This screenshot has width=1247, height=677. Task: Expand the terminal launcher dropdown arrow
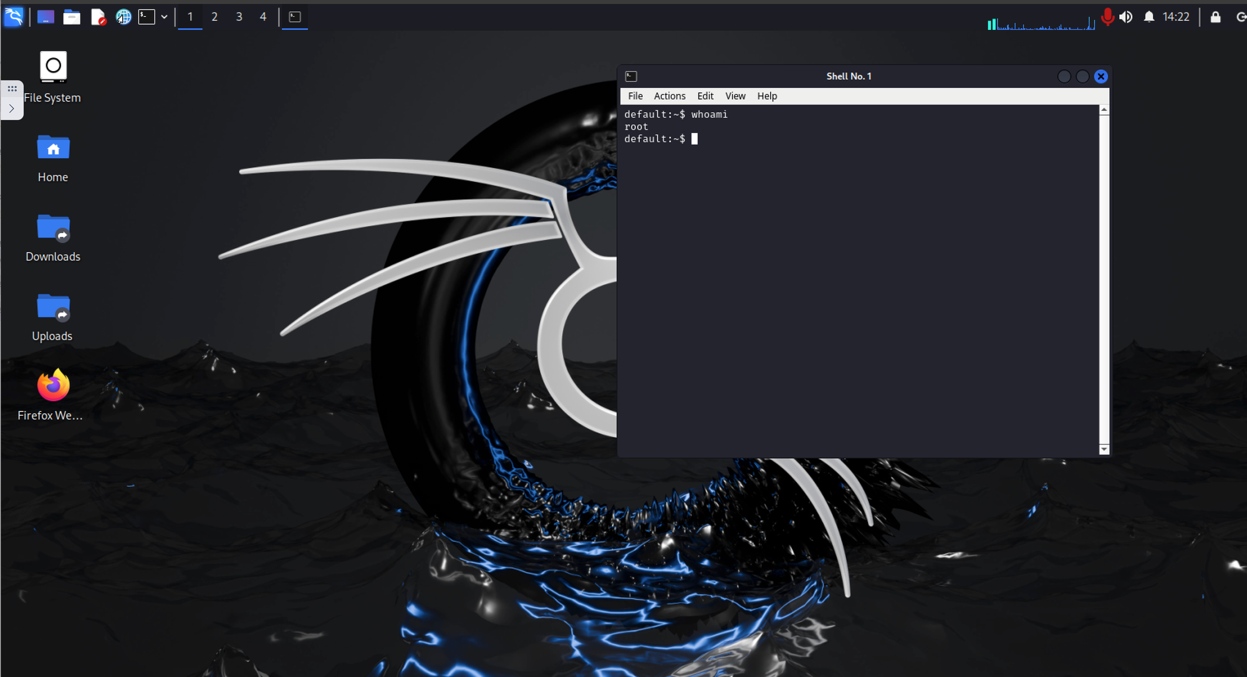pos(164,17)
